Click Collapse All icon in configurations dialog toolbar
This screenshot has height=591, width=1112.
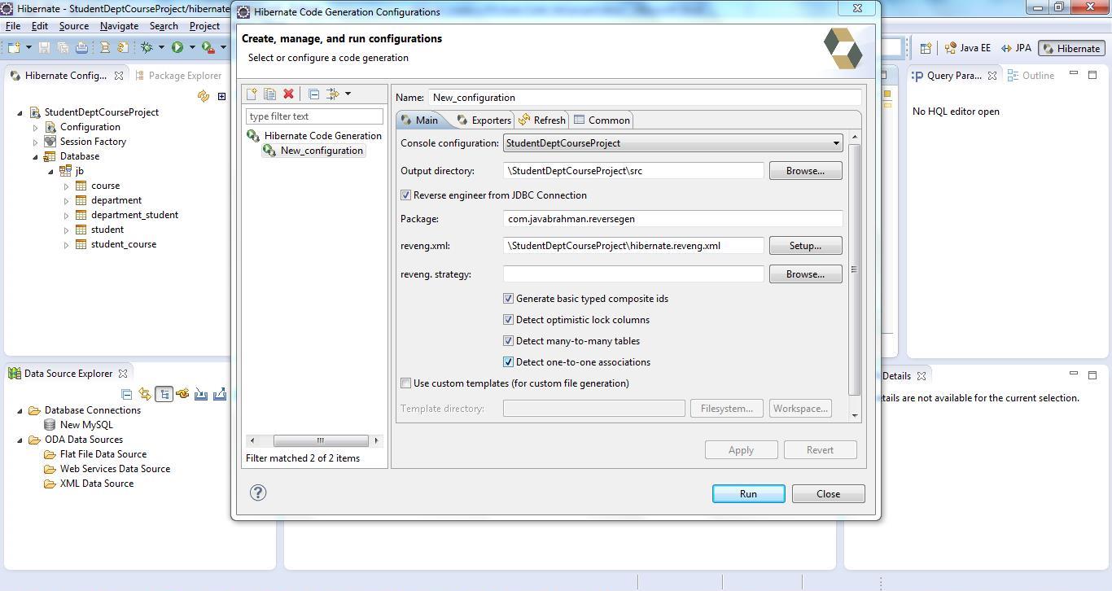pyautogui.click(x=313, y=94)
